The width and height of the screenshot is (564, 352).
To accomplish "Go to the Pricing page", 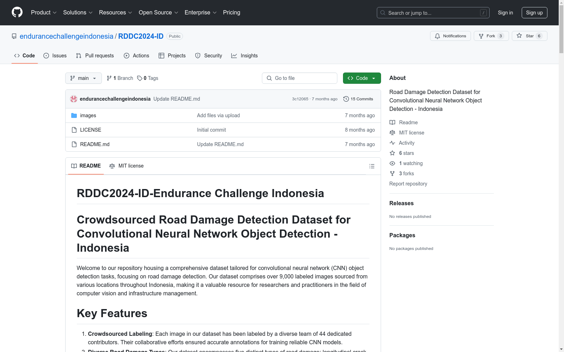I will tap(232, 12).
